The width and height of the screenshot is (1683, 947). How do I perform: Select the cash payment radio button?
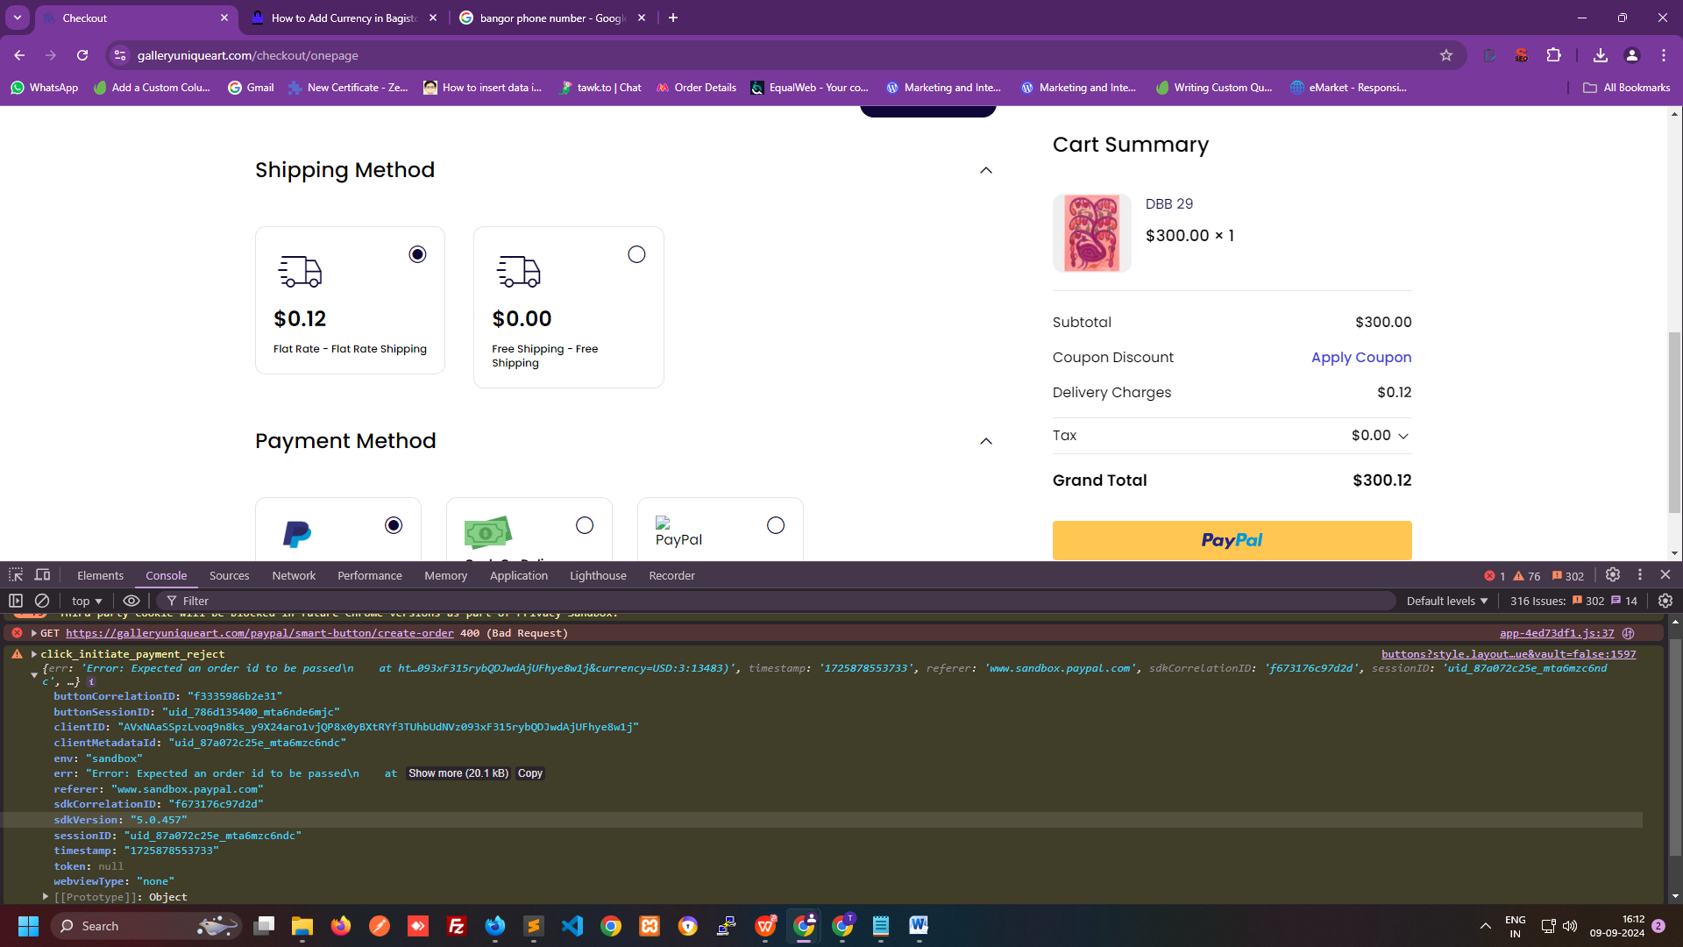click(585, 525)
